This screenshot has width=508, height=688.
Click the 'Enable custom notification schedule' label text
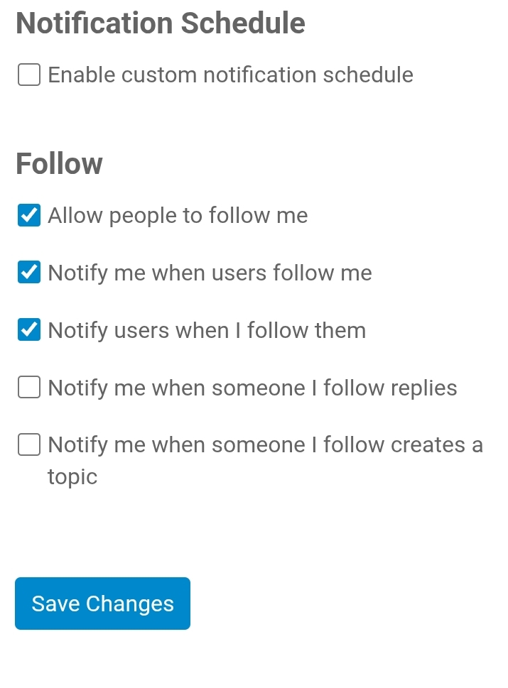click(230, 75)
